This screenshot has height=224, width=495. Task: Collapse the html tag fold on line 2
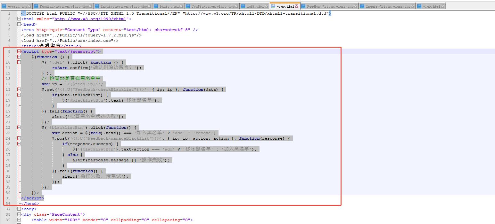point(19,19)
